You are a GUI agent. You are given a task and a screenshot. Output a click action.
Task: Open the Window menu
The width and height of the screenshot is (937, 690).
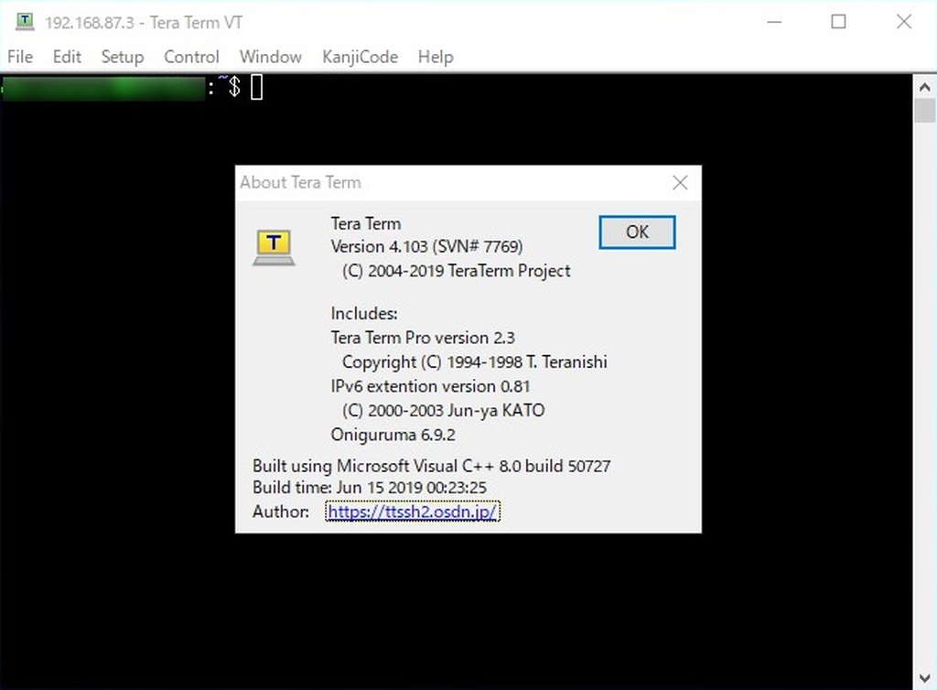point(270,57)
